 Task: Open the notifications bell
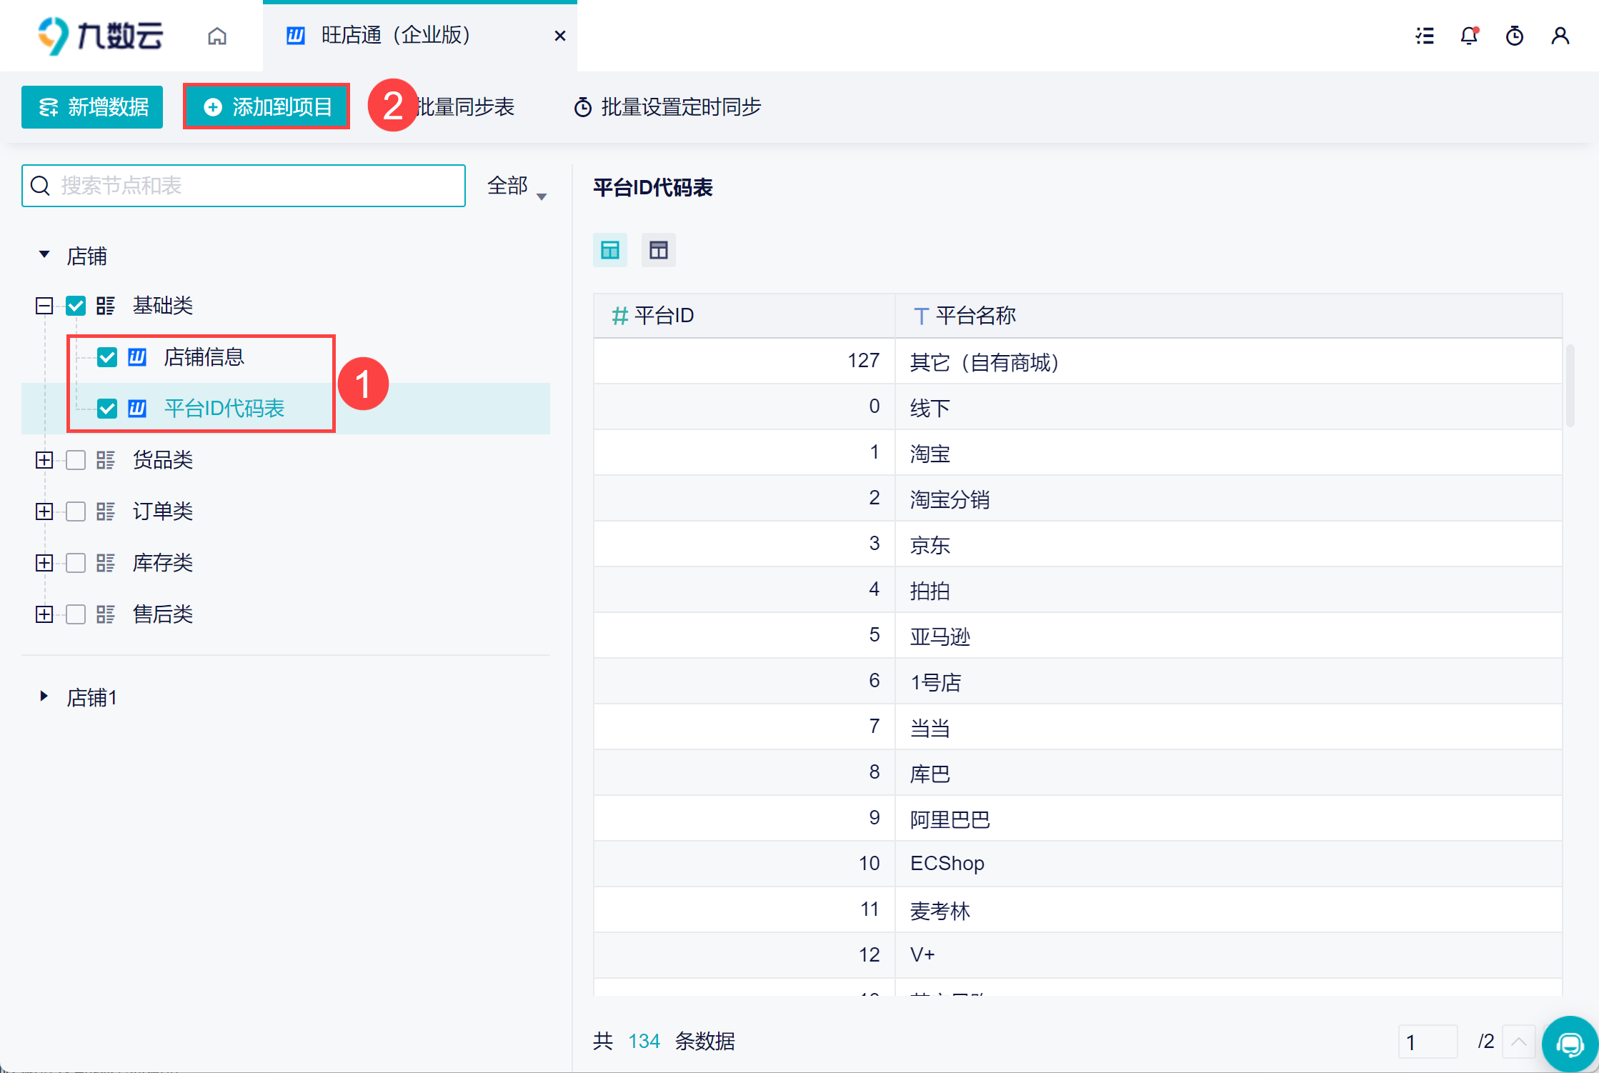[1469, 36]
